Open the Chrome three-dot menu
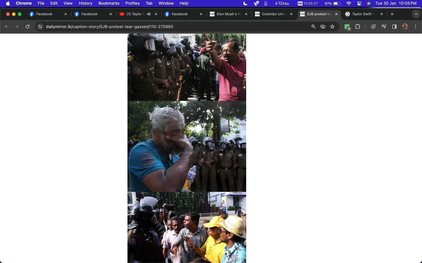This screenshot has height=263, width=422. click(415, 27)
